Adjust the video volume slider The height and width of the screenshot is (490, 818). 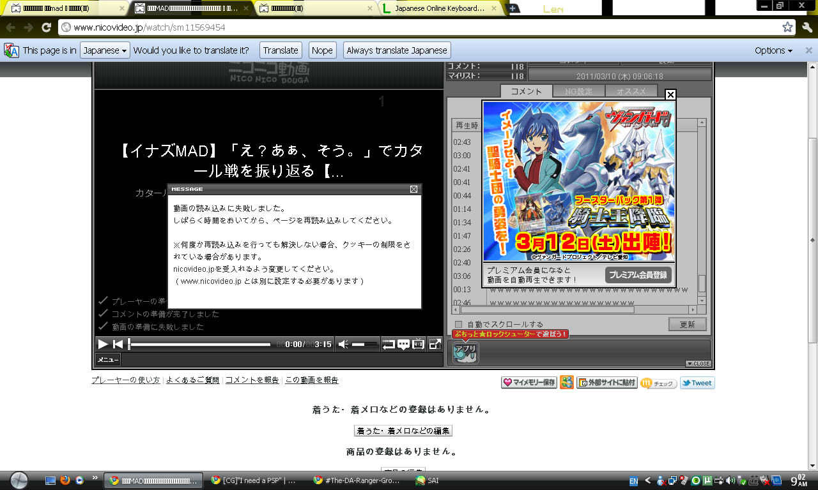(365, 345)
